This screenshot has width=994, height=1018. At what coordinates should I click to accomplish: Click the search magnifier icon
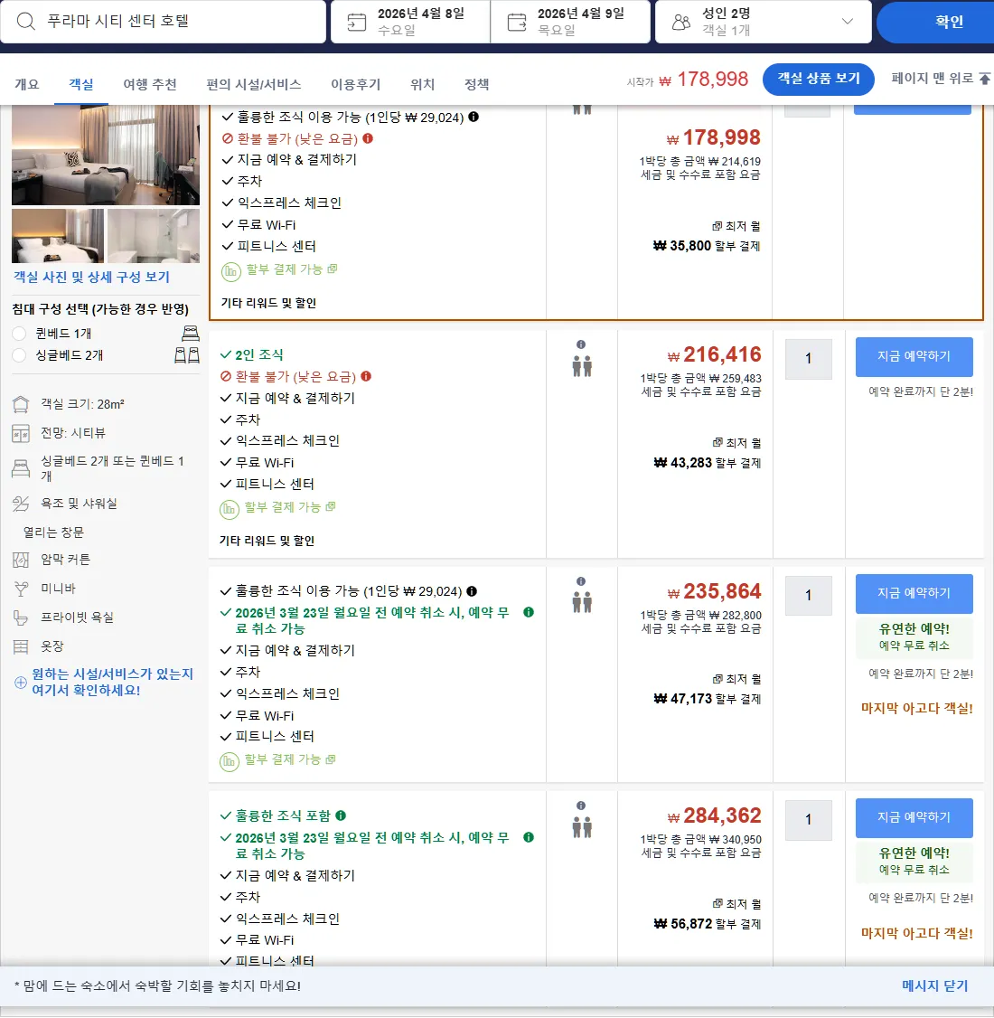pyautogui.click(x=26, y=21)
